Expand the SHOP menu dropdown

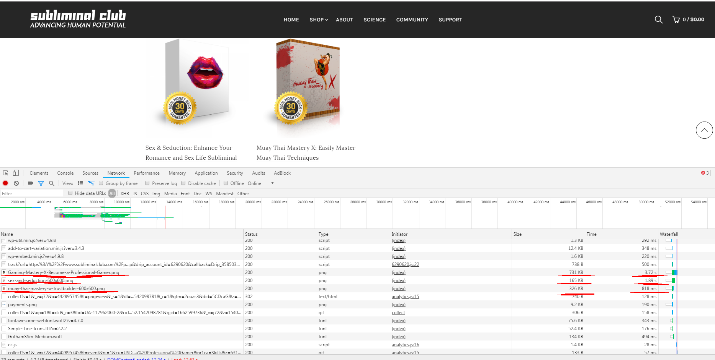(x=319, y=20)
